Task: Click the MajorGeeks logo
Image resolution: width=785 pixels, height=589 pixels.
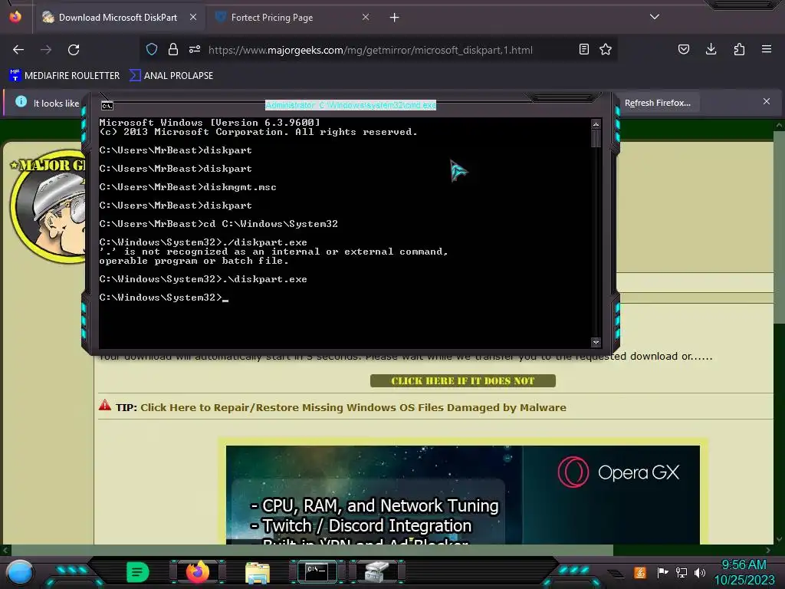Action: (49, 208)
